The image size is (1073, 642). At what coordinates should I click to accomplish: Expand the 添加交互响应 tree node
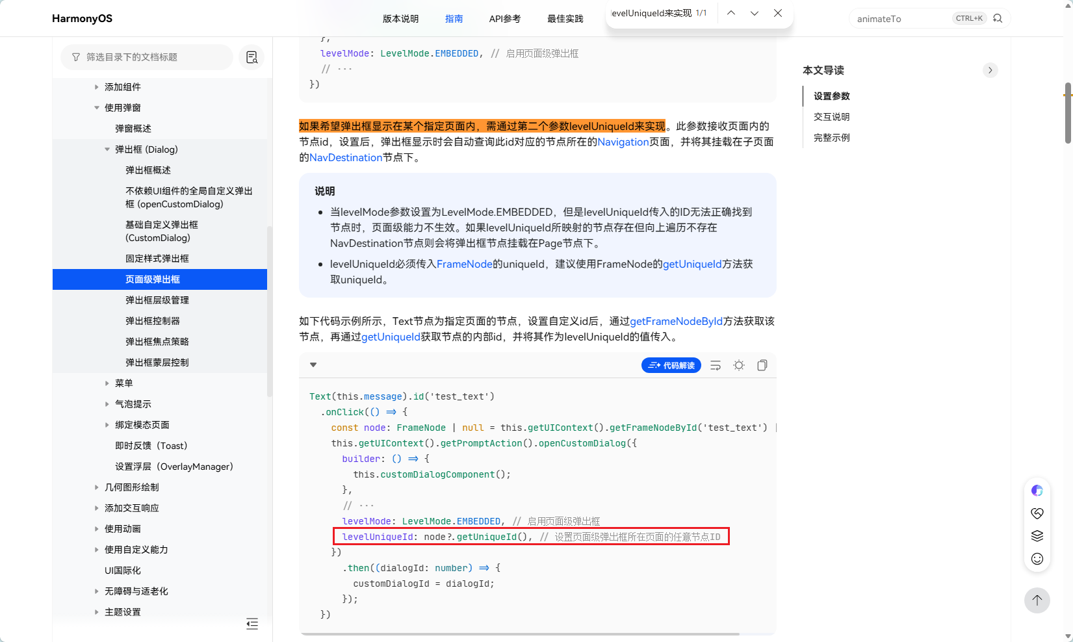(x=97, y=508)
